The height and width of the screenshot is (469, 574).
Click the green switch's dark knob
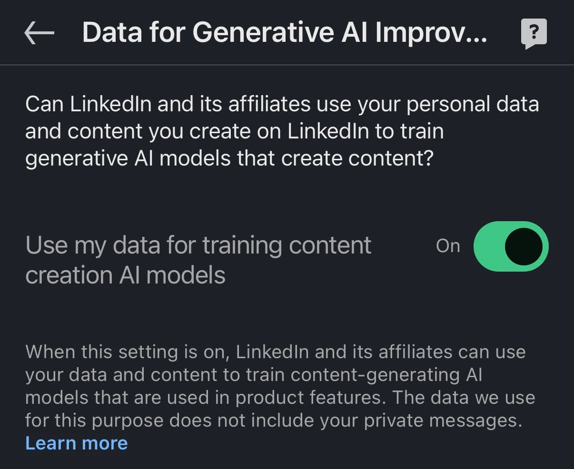coord(524,246)
